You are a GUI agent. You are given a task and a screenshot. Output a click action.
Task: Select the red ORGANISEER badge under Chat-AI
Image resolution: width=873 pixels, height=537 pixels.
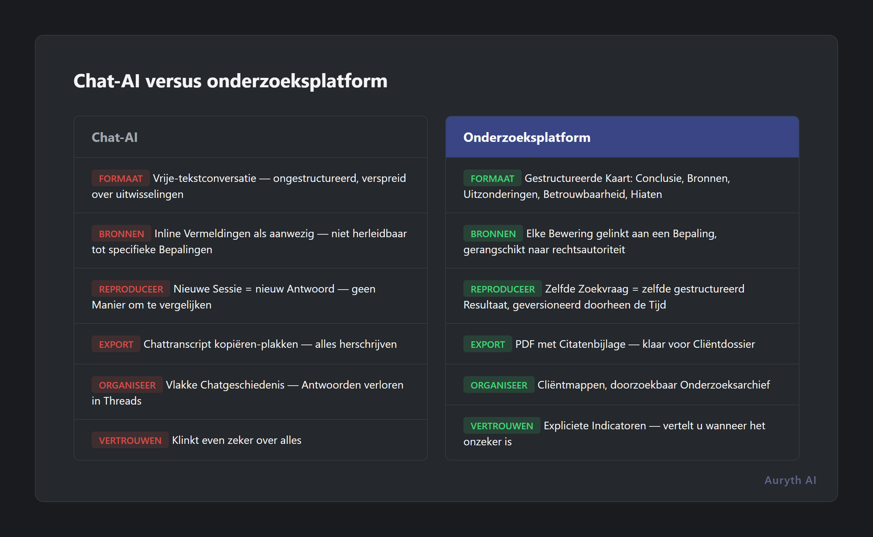click(x=127, y=385)
